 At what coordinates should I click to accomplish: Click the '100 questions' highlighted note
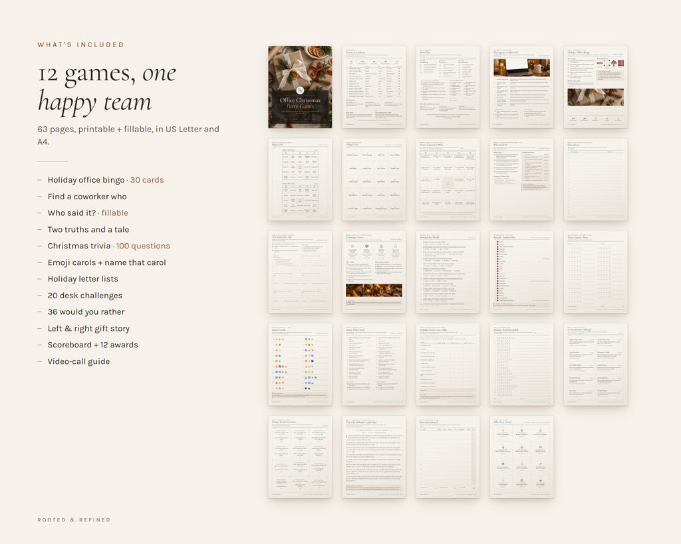point(143,246)
